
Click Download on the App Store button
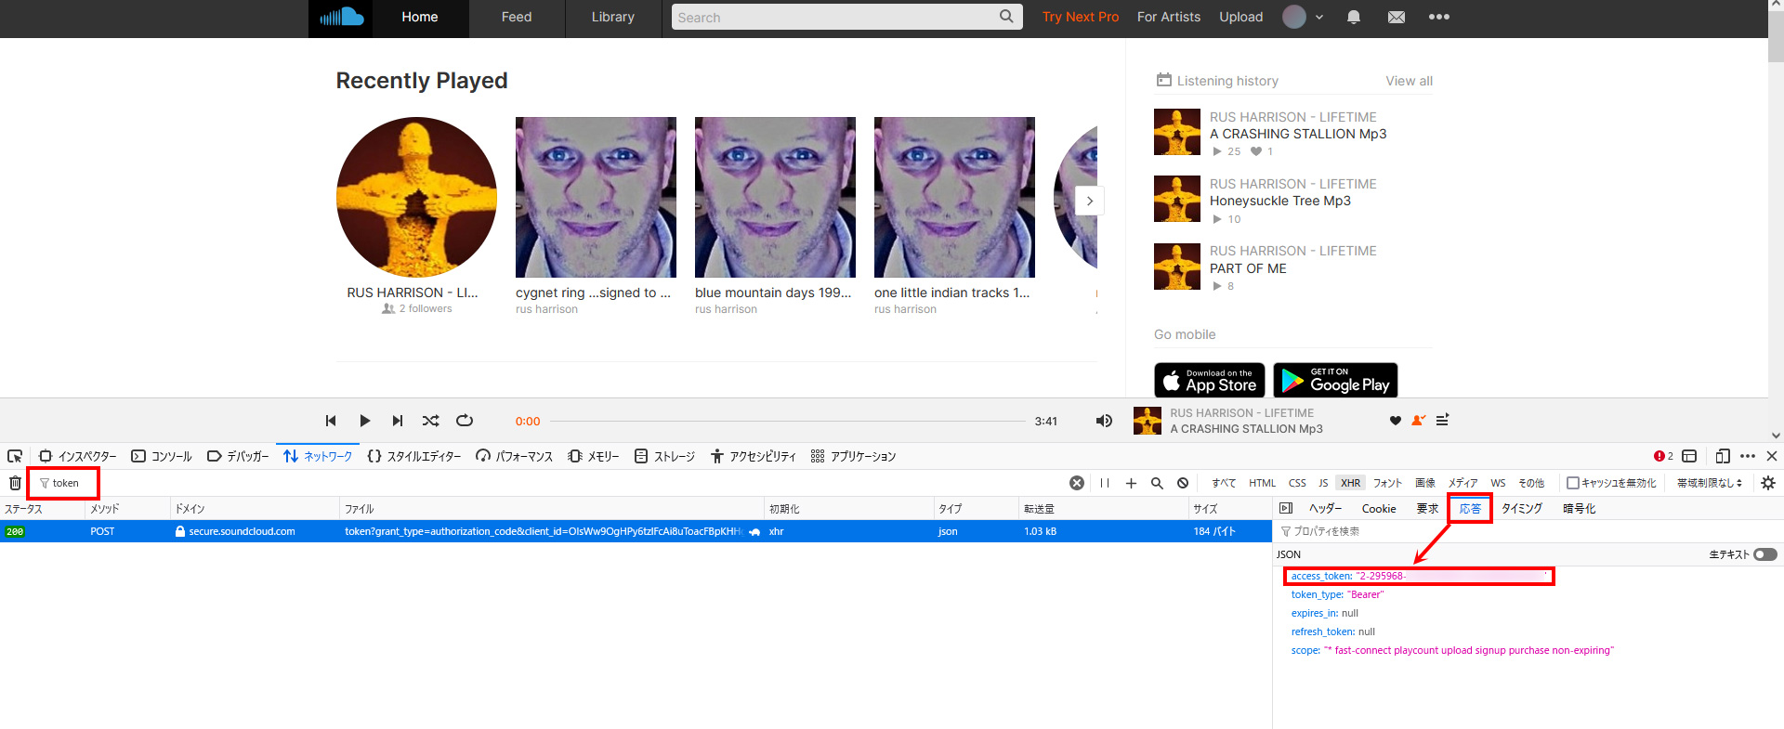(1210, 380)
